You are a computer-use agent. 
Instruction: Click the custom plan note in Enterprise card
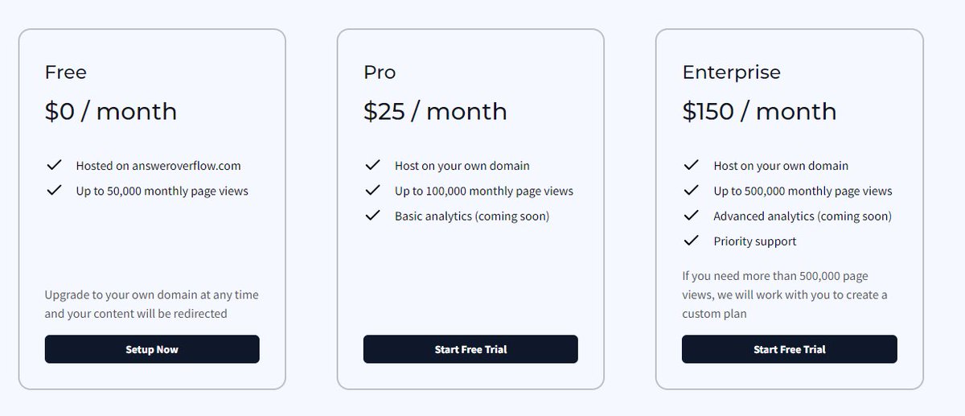click(x=784, y=294)
